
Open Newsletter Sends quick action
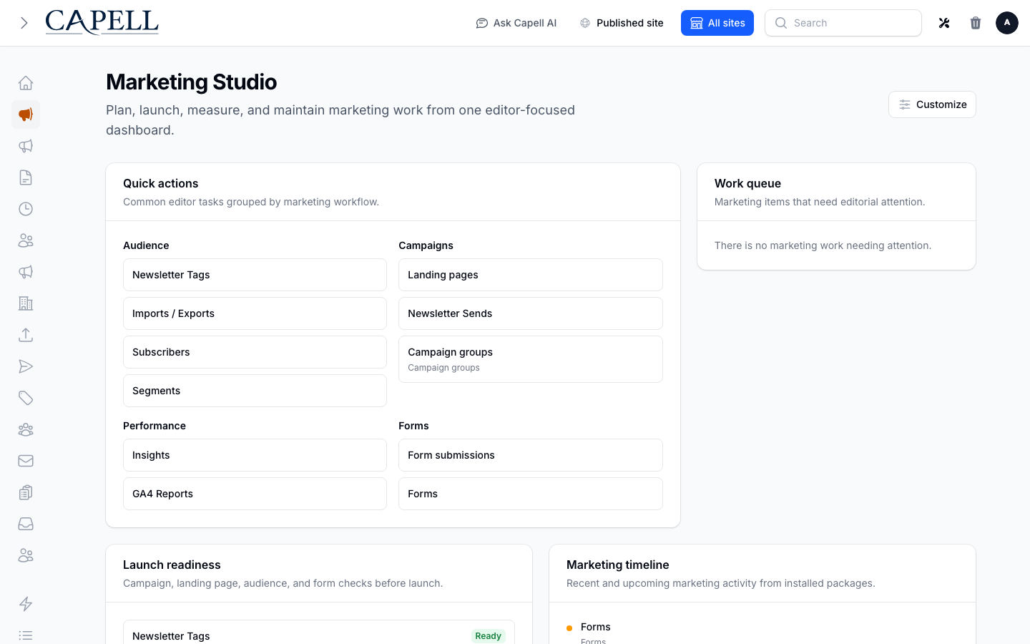click(531, 313)
